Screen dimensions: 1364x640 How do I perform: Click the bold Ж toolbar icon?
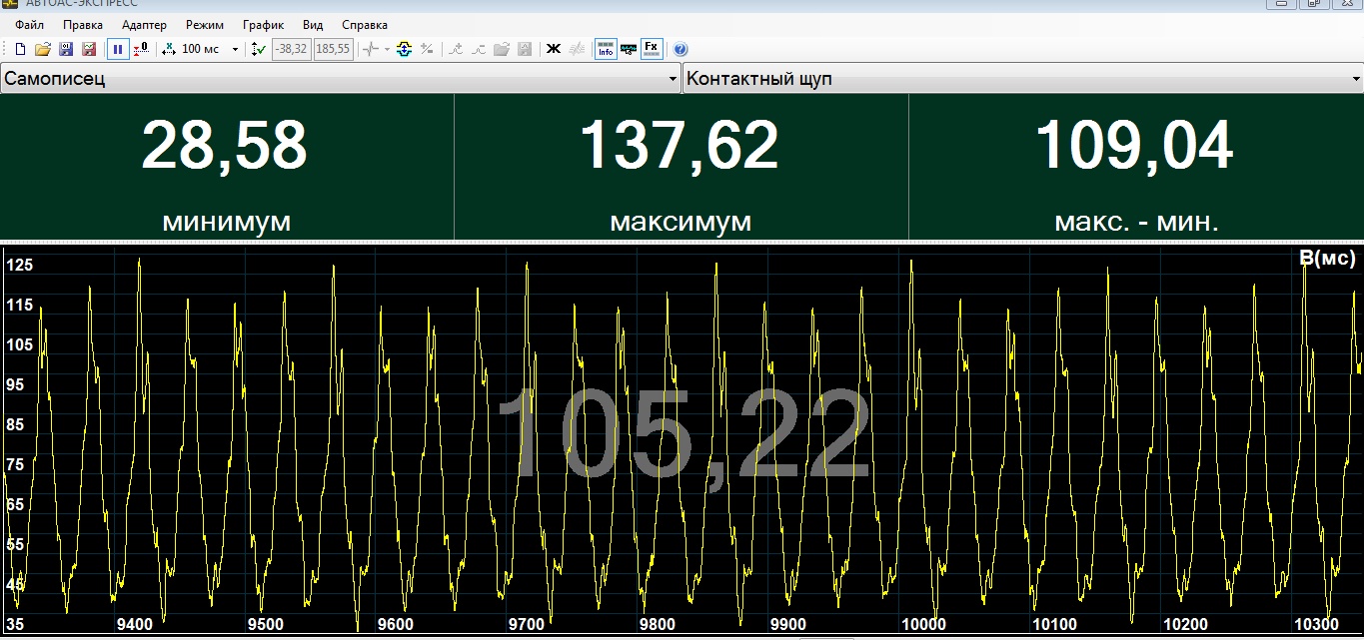click(553, 49)
